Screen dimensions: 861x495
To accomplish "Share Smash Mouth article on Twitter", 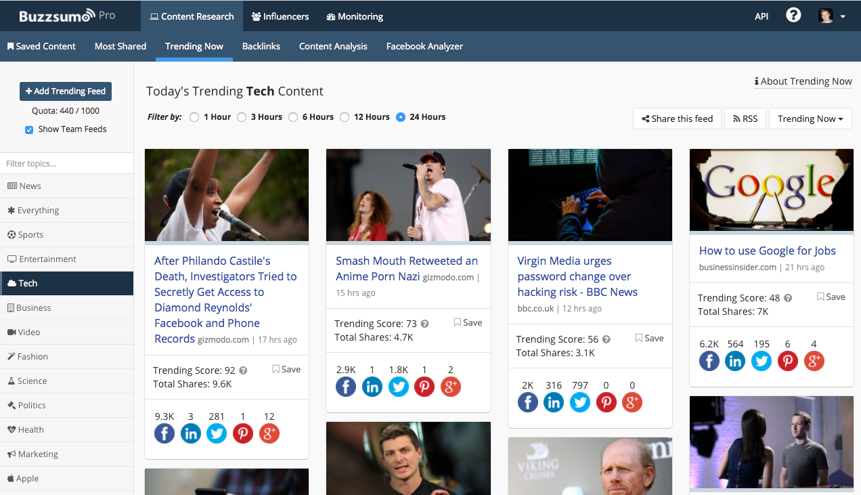I will coord(399,387).
